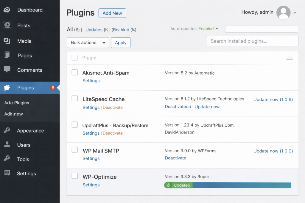The width and height of the screenshot is (305, 203).
Task: Click Update now link beside Deactivateos
Action: click(x=207, y=107)
